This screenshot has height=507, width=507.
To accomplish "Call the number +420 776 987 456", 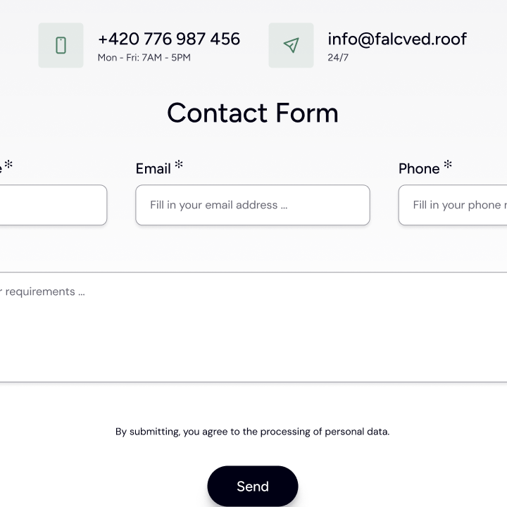I will tap(169, 39).
